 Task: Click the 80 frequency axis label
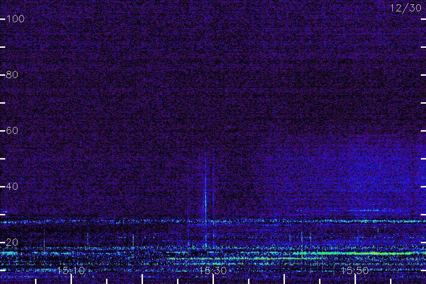[x=12, y=74]
